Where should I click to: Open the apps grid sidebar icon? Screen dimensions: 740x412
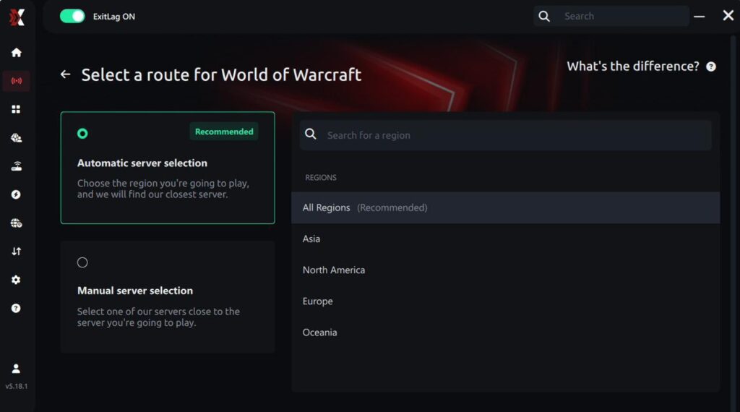coord(16,109)
